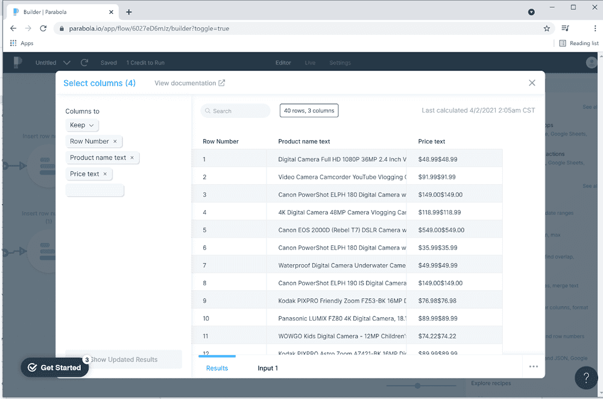Adjust the canvas zoom slider handle
603x399 pixels.
[417, 386]
